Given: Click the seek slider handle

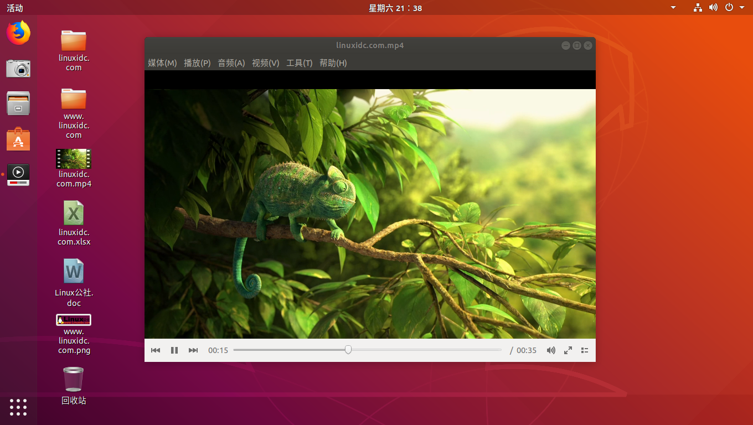Looking at the screenshot, I should (348, 350).
